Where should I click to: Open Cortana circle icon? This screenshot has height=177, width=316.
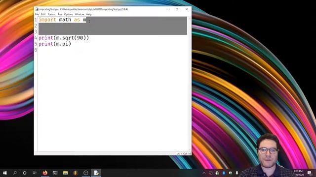pyautogui.click(x=25, y=173)
